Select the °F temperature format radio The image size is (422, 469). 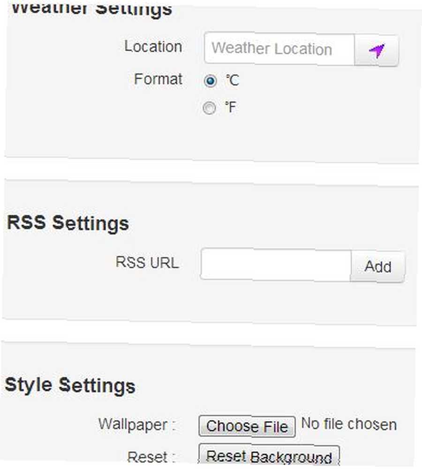click(x=209, y=108)
